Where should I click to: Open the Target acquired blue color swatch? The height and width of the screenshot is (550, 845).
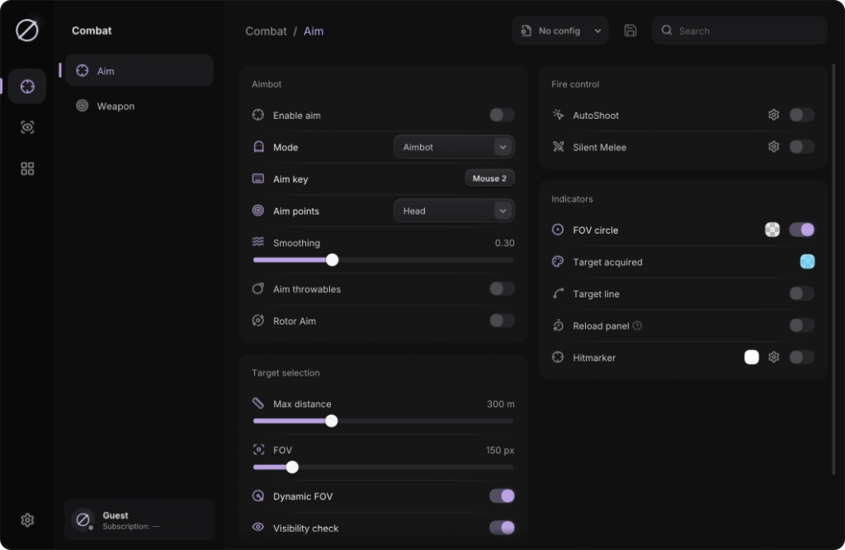click(x=807, y=262)
